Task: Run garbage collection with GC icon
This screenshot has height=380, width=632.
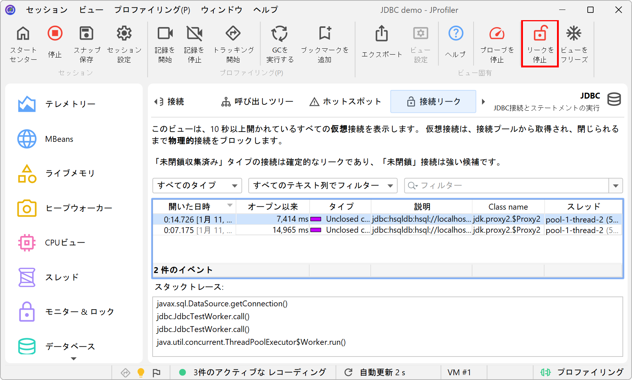Action: tap(280, 34)
